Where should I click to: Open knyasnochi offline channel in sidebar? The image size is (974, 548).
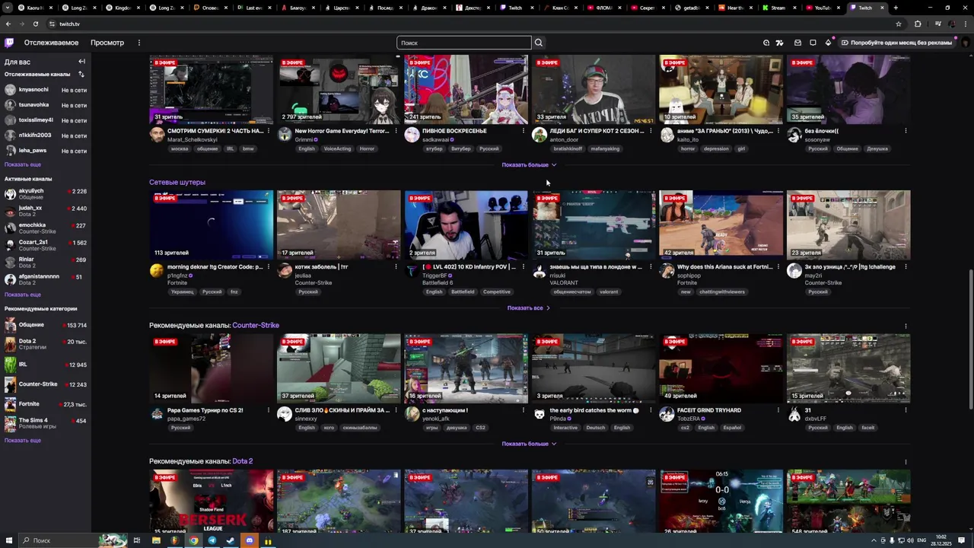[x=46, y=90]
